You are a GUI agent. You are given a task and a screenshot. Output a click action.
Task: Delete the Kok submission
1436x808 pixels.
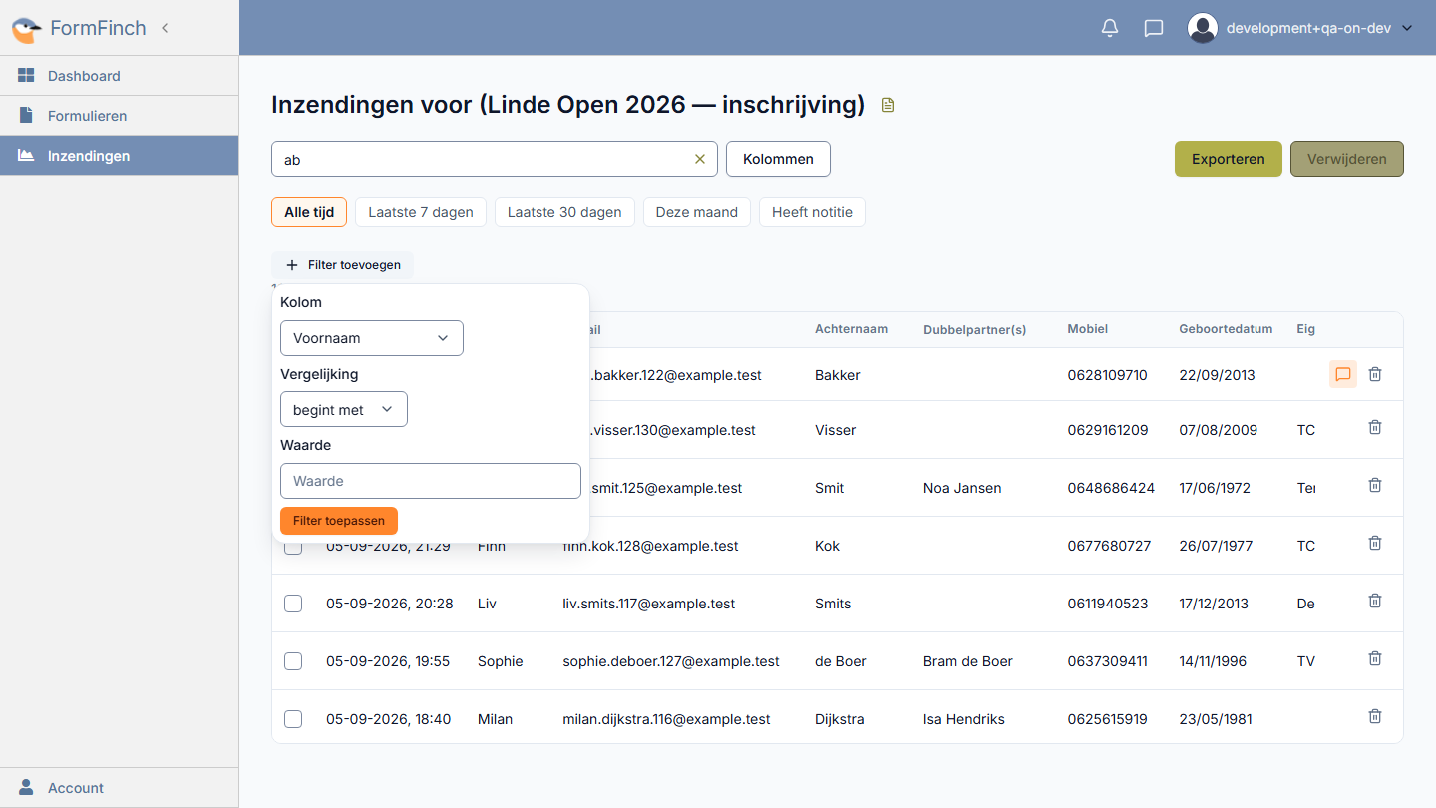1375,543
